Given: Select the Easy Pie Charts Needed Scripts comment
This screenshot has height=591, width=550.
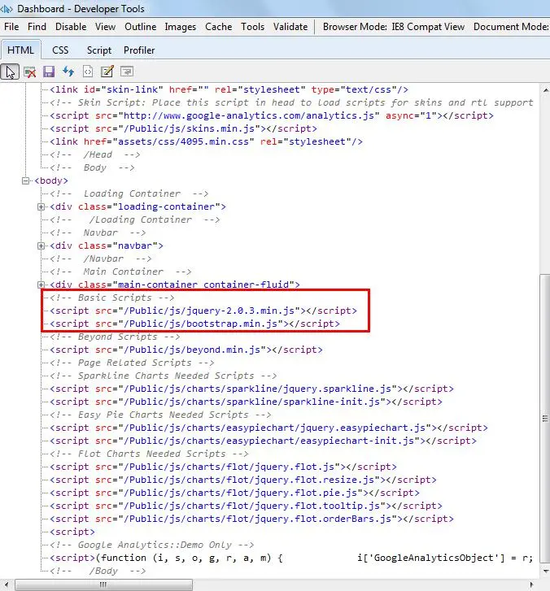Looking at the screenshot, I should coord(161,415).
